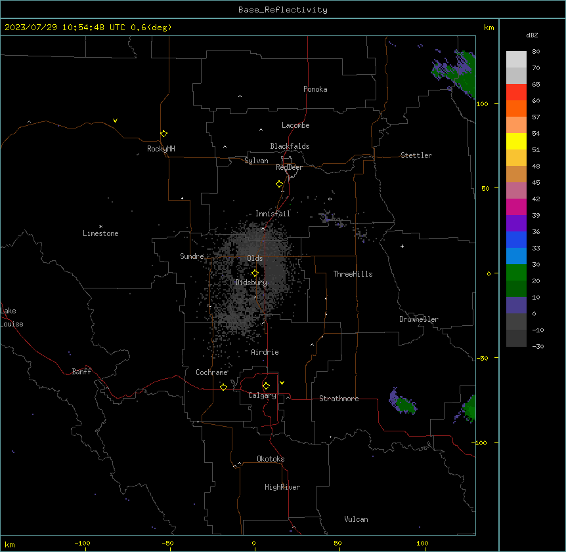The width and height of the screenshot is (566, 552).
Task: Click the Base_Reflectivity title text
Action: click(283, 10)
